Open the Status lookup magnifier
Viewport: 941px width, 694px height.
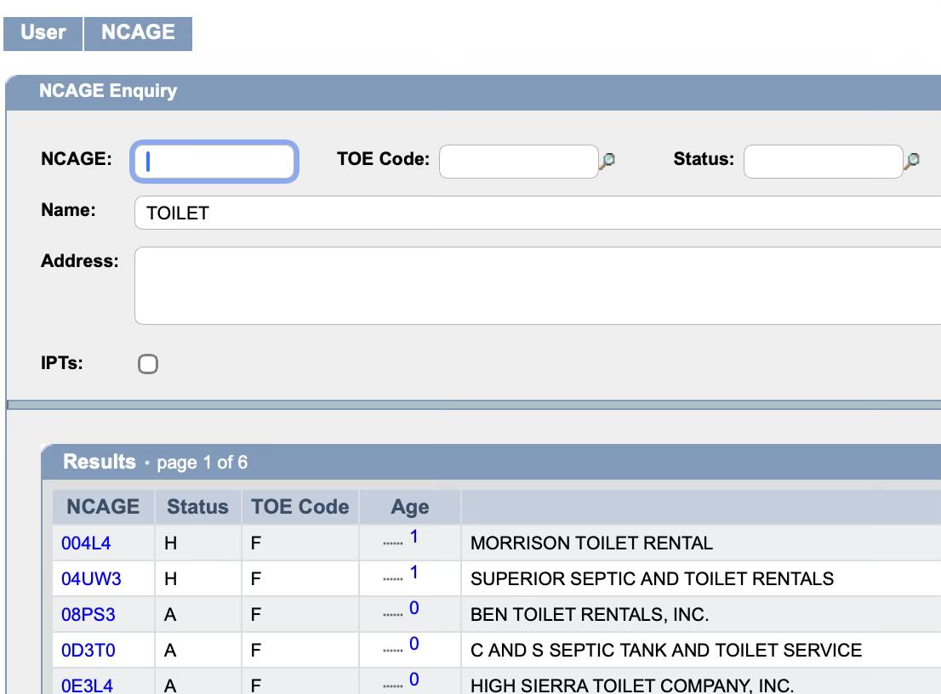[911, 160]
